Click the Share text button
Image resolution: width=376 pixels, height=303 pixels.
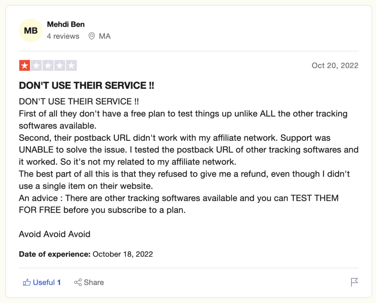(94, 282)
